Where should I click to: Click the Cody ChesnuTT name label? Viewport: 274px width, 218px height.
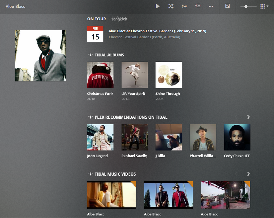[237, 156]
